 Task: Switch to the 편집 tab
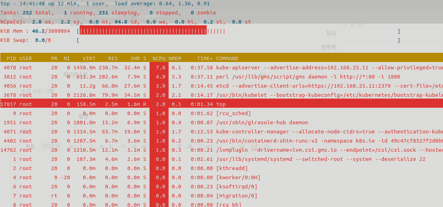point(30,146)
